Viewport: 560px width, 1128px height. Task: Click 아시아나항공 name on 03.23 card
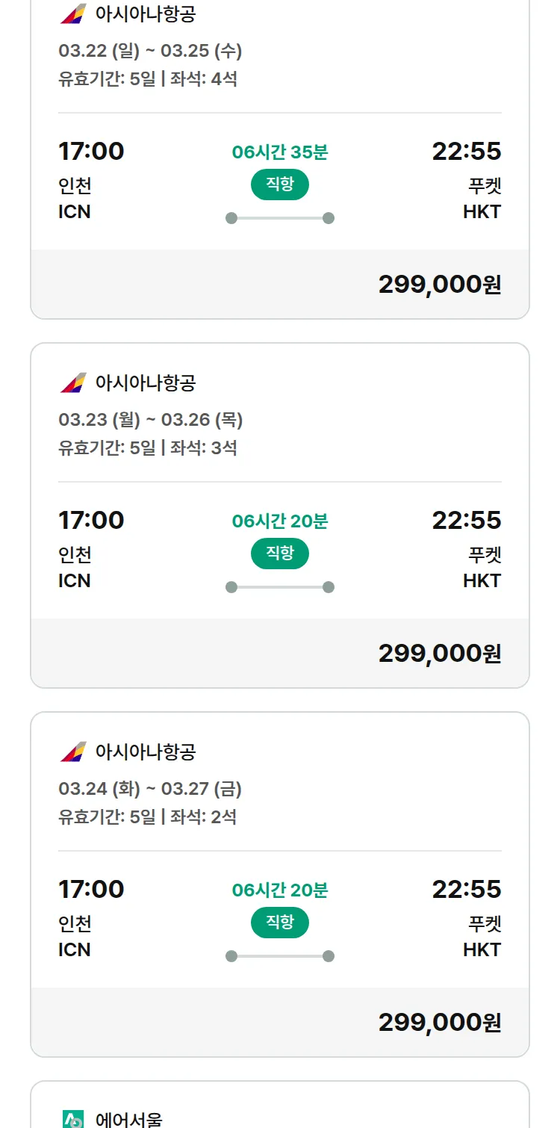coord(146,382)
